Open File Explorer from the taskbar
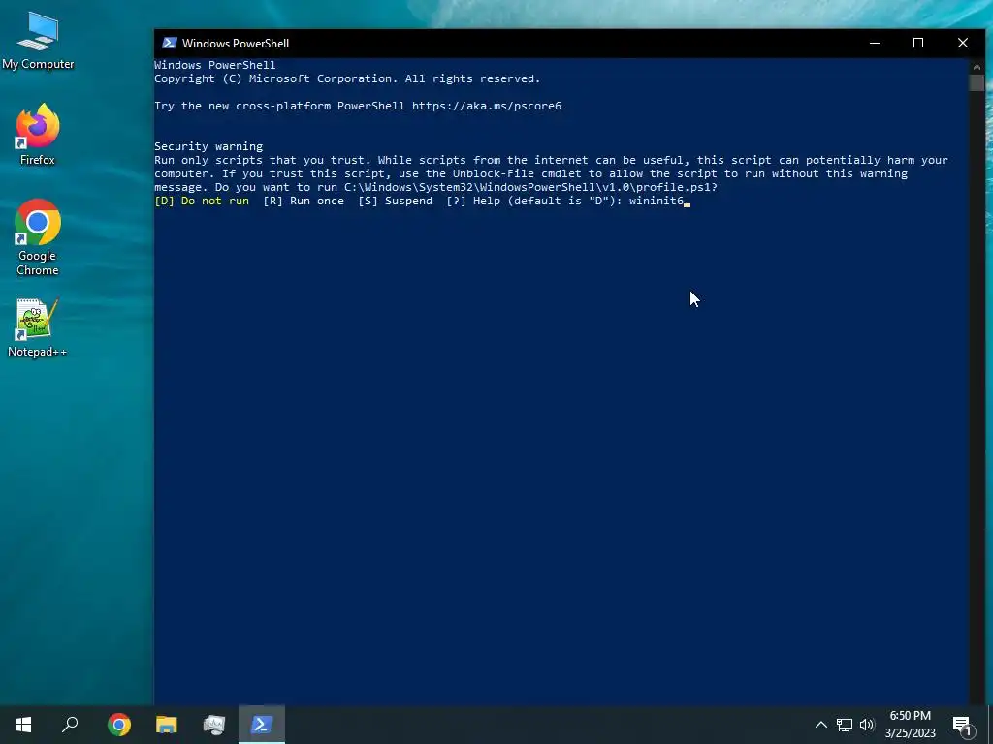 (x=167, y=725)
